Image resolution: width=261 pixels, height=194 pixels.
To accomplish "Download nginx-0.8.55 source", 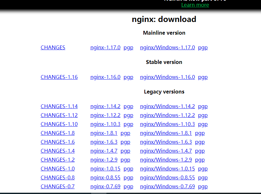I will click(105, 177).
